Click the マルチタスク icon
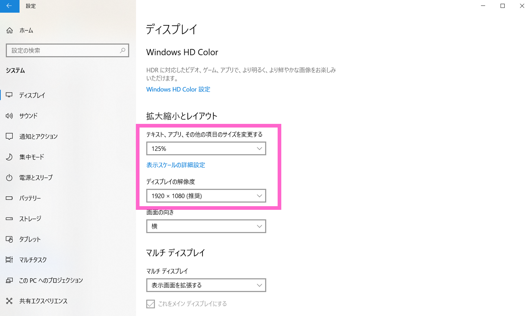 9,260
